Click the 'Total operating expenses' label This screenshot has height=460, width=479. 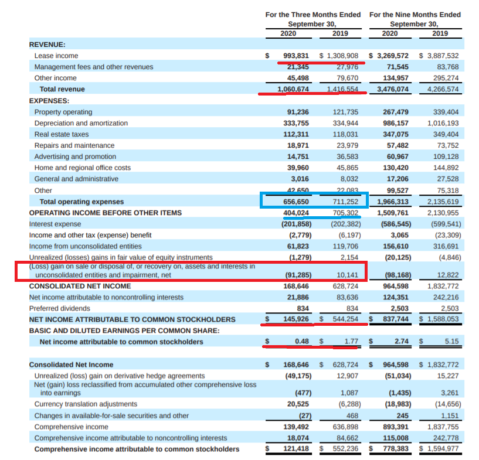point(81,202)
